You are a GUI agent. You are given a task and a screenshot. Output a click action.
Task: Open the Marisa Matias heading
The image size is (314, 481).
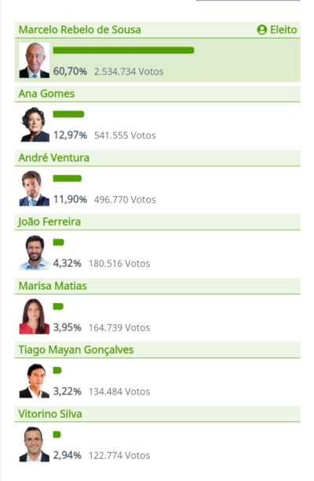pos(53,286)
